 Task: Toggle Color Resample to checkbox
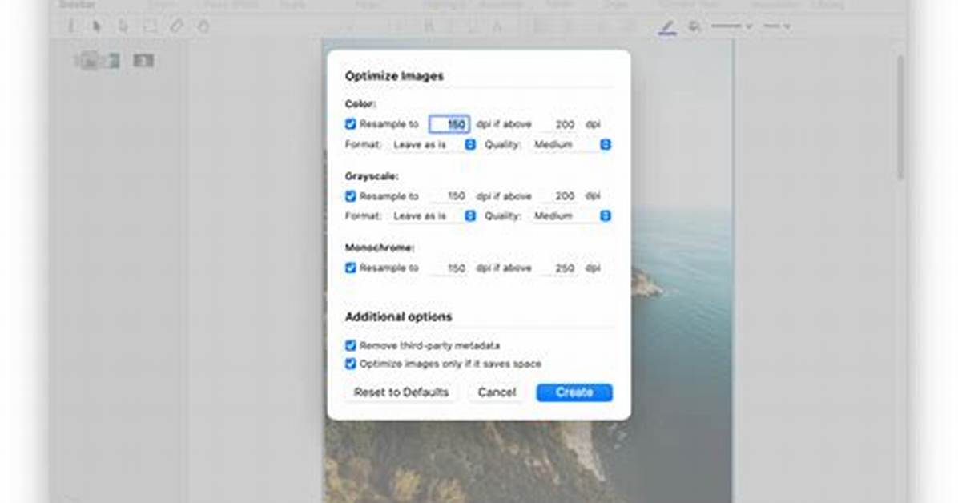pyautogui.click(x=350, y=124)
